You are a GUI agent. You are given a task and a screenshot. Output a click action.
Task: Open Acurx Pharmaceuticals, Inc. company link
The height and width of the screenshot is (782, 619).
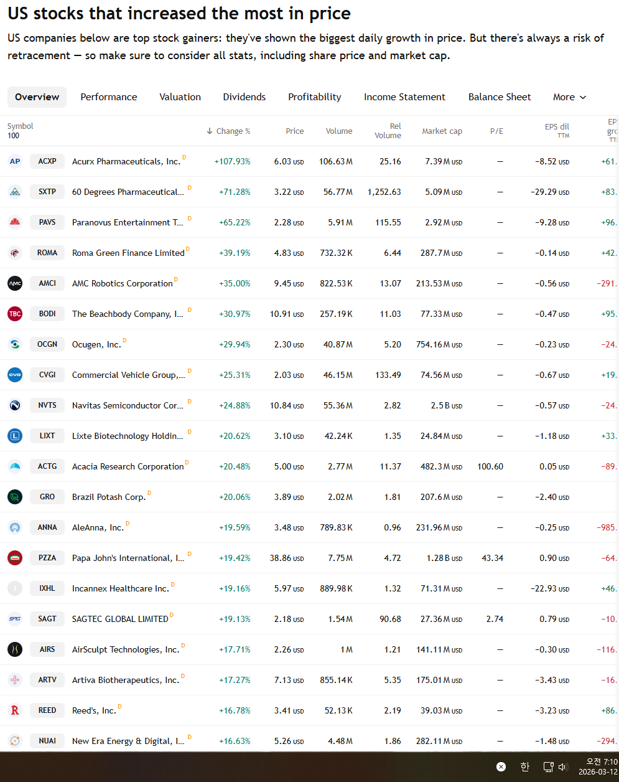point(126,161)
